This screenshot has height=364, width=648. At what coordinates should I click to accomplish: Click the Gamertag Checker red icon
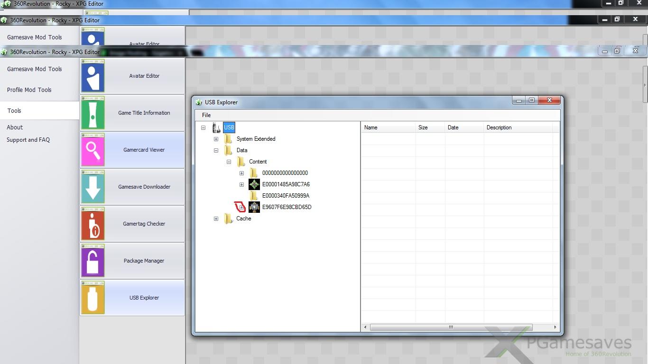pyautogui.click(x=93, y=224)
